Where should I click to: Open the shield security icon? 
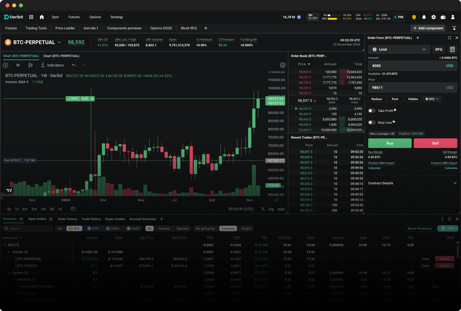414,17
